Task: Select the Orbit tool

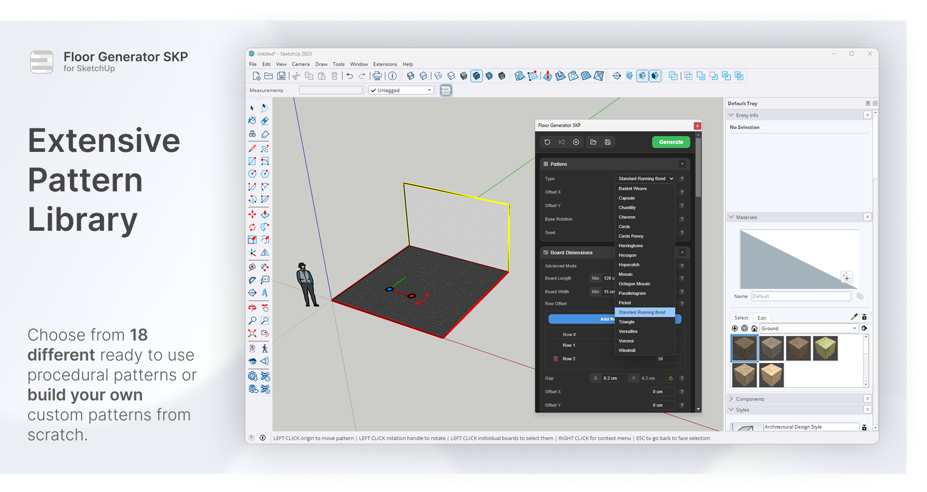Action: (252, 307)
